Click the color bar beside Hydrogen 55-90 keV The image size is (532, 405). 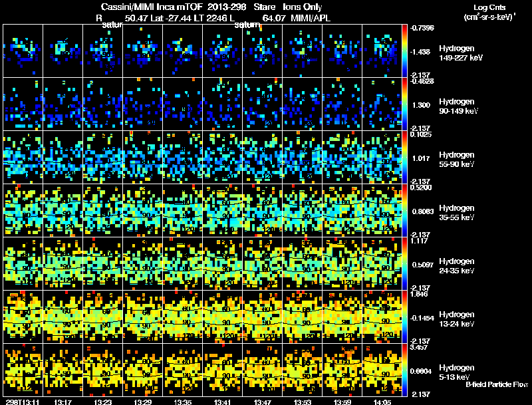[404, 158]
